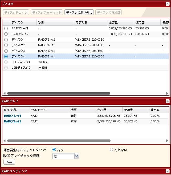Open the RAIDアレイ2 link
171x175 pixels.
13,121
